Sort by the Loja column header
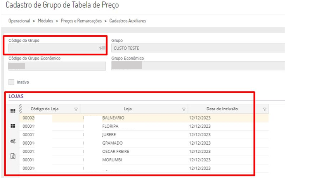 [128, 109]
